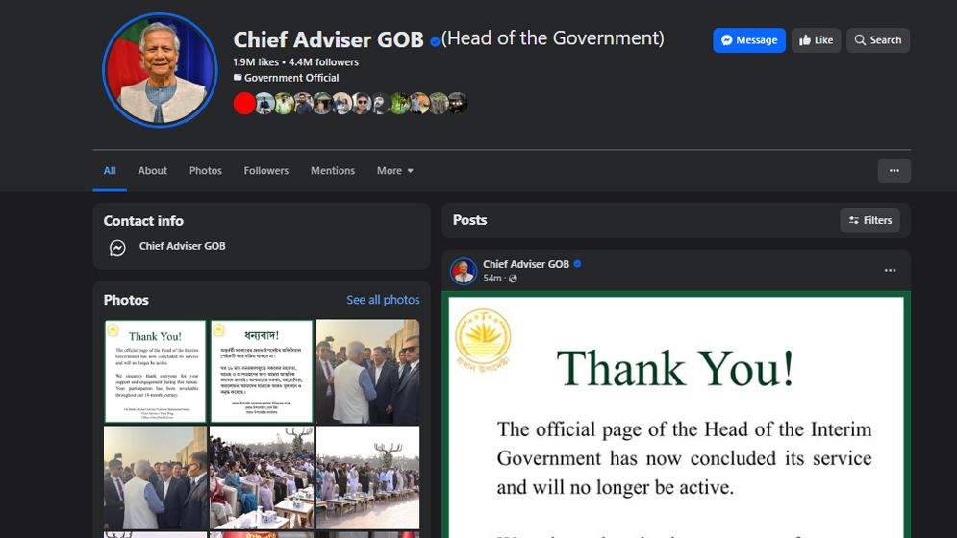Click the three-dot button in the tab bar
This screenshot has height=538, width=957.
click(894, 171)
